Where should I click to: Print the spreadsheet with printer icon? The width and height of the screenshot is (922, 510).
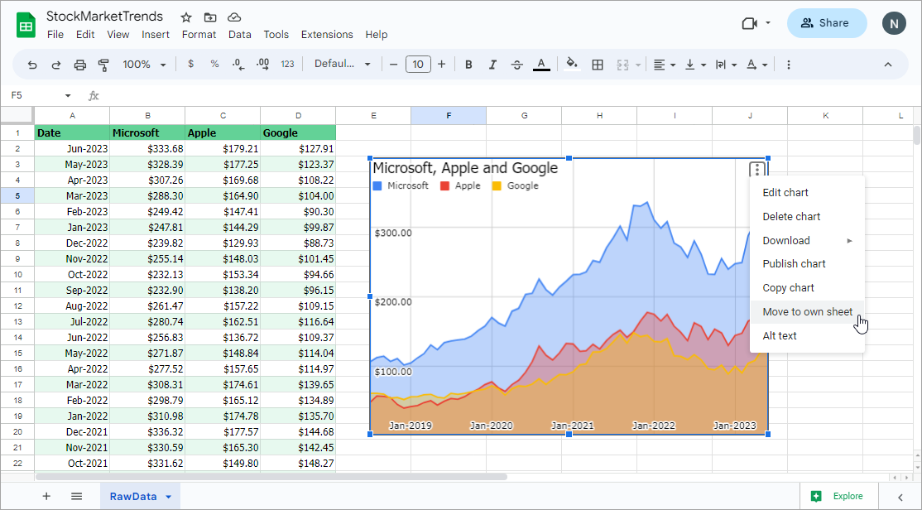click(80, 65)
